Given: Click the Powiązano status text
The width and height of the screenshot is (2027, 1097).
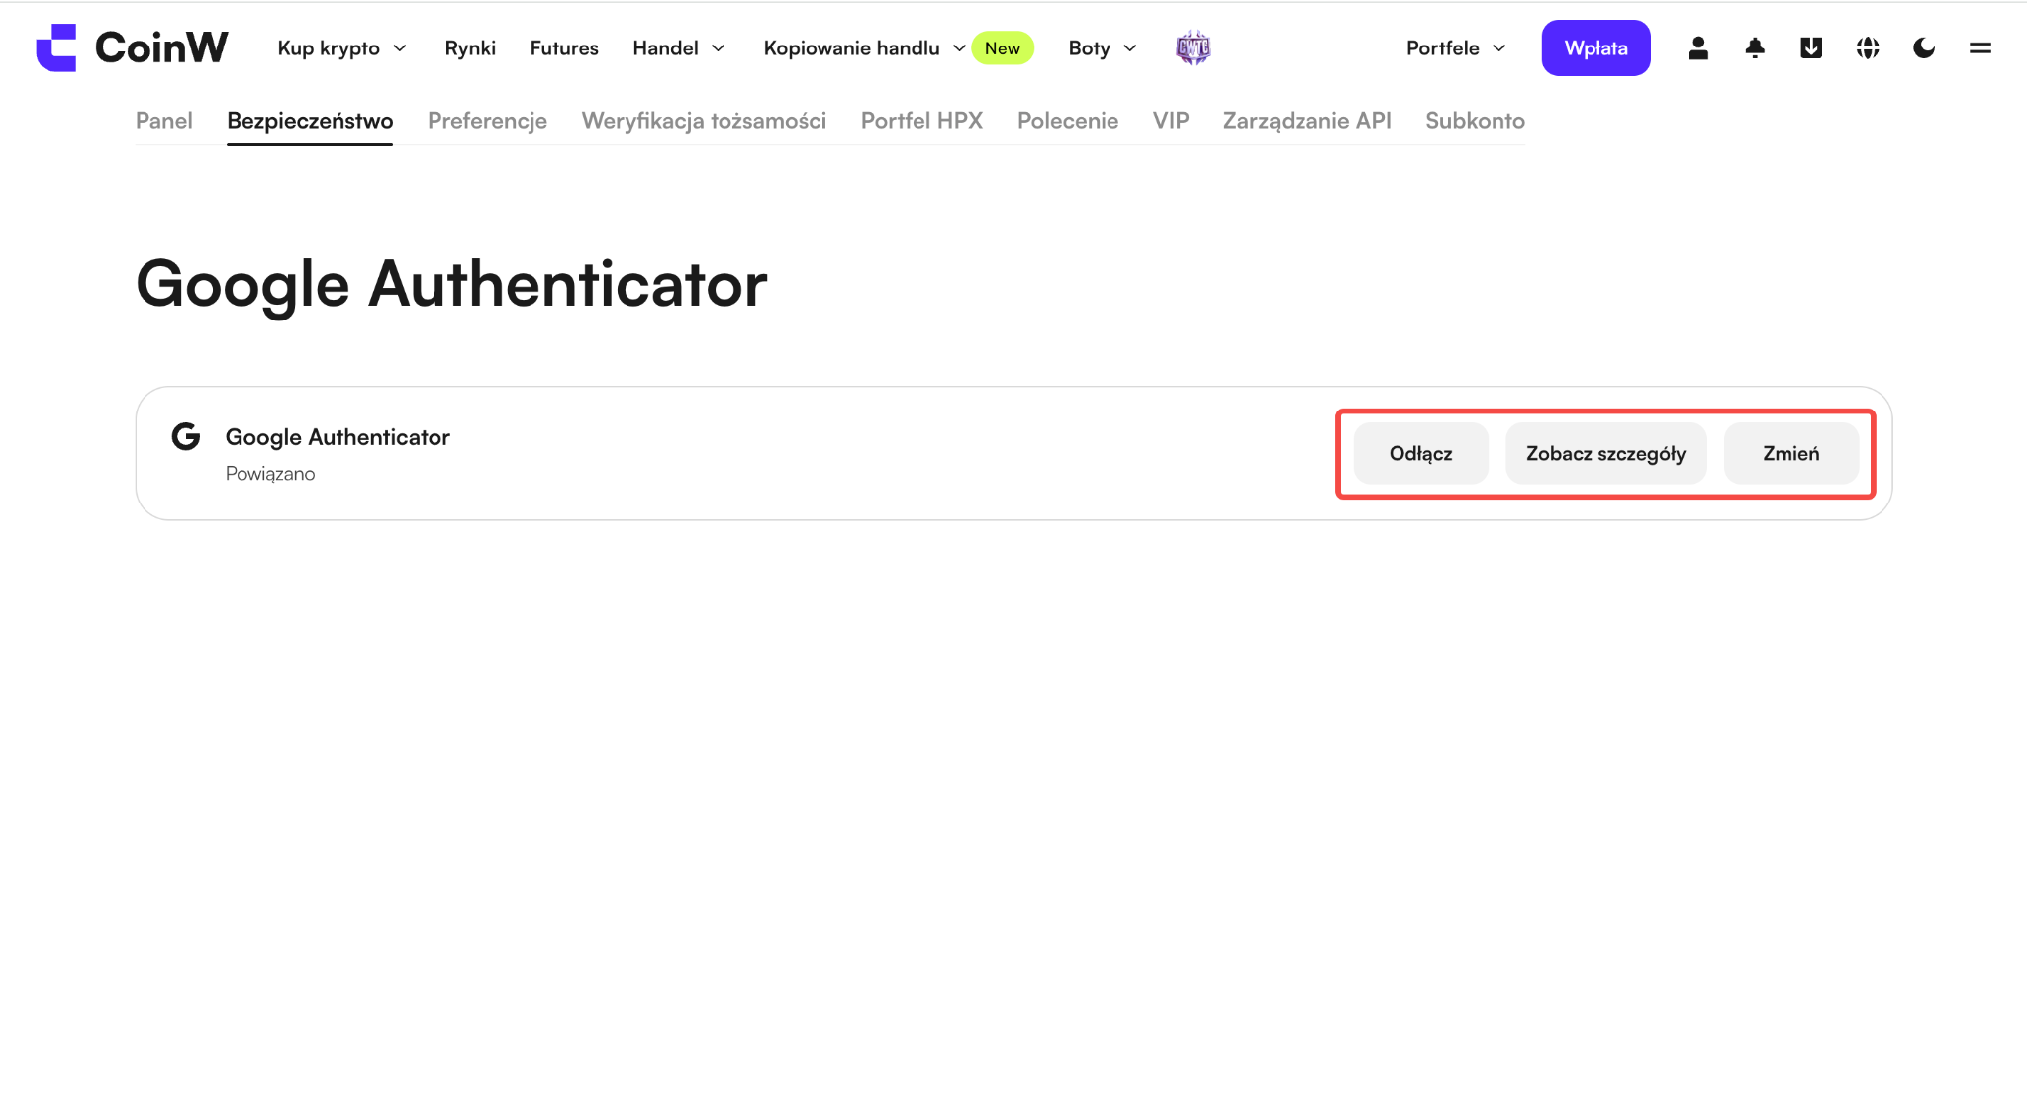Looking at the screenshot, I should (x=270, y=474).
